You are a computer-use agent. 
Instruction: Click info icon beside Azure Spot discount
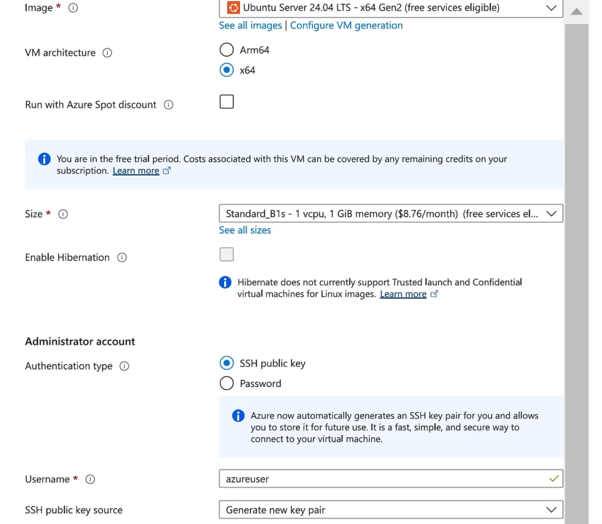169,105
